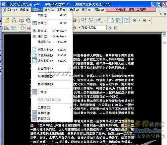Click the search field containing 哈拉帕文化
This screenshot has height=145, width=167.
click(x=94, y=27)
